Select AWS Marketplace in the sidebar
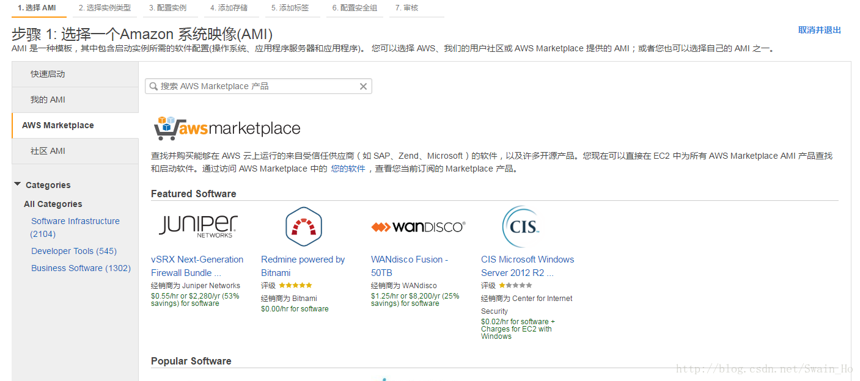Screen dimensions: 860x381 75,125
